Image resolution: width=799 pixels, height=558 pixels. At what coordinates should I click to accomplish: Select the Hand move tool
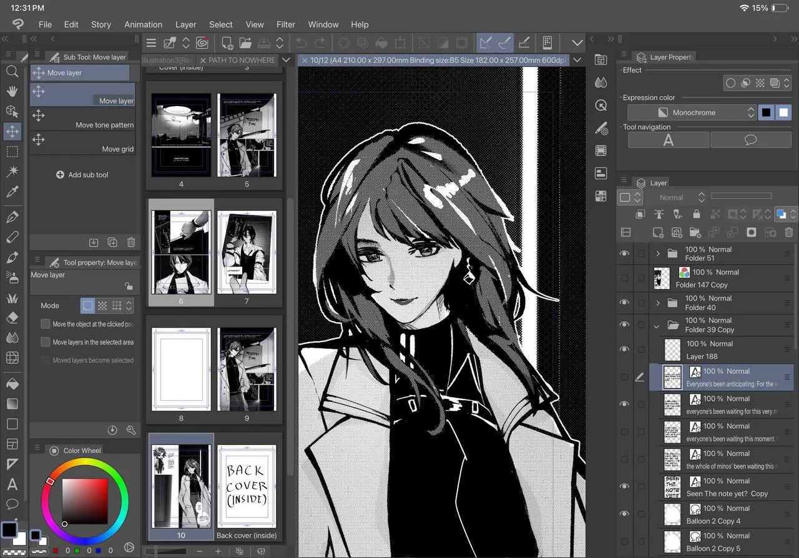12,92
